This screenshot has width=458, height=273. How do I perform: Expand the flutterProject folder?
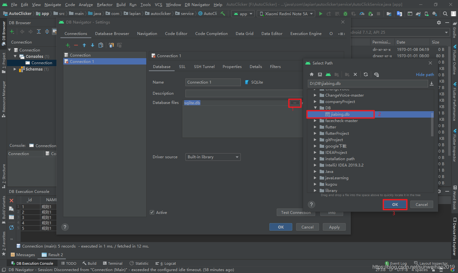pos(315,133)
